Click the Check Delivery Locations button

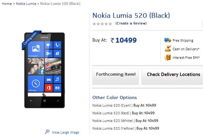pyautogui.click(x=172, y=76)
